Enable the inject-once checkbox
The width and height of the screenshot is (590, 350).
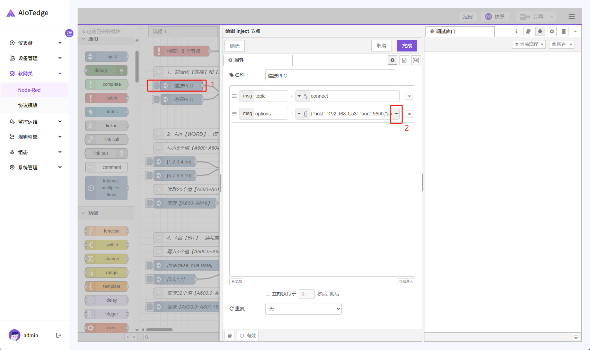tap(268, 293)
